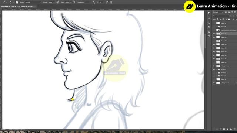Image resolution: width=237 pixels, height=133 pixels.
Task: Close the girl_character_2.psd document tab
Action: [x=35, y=7]
